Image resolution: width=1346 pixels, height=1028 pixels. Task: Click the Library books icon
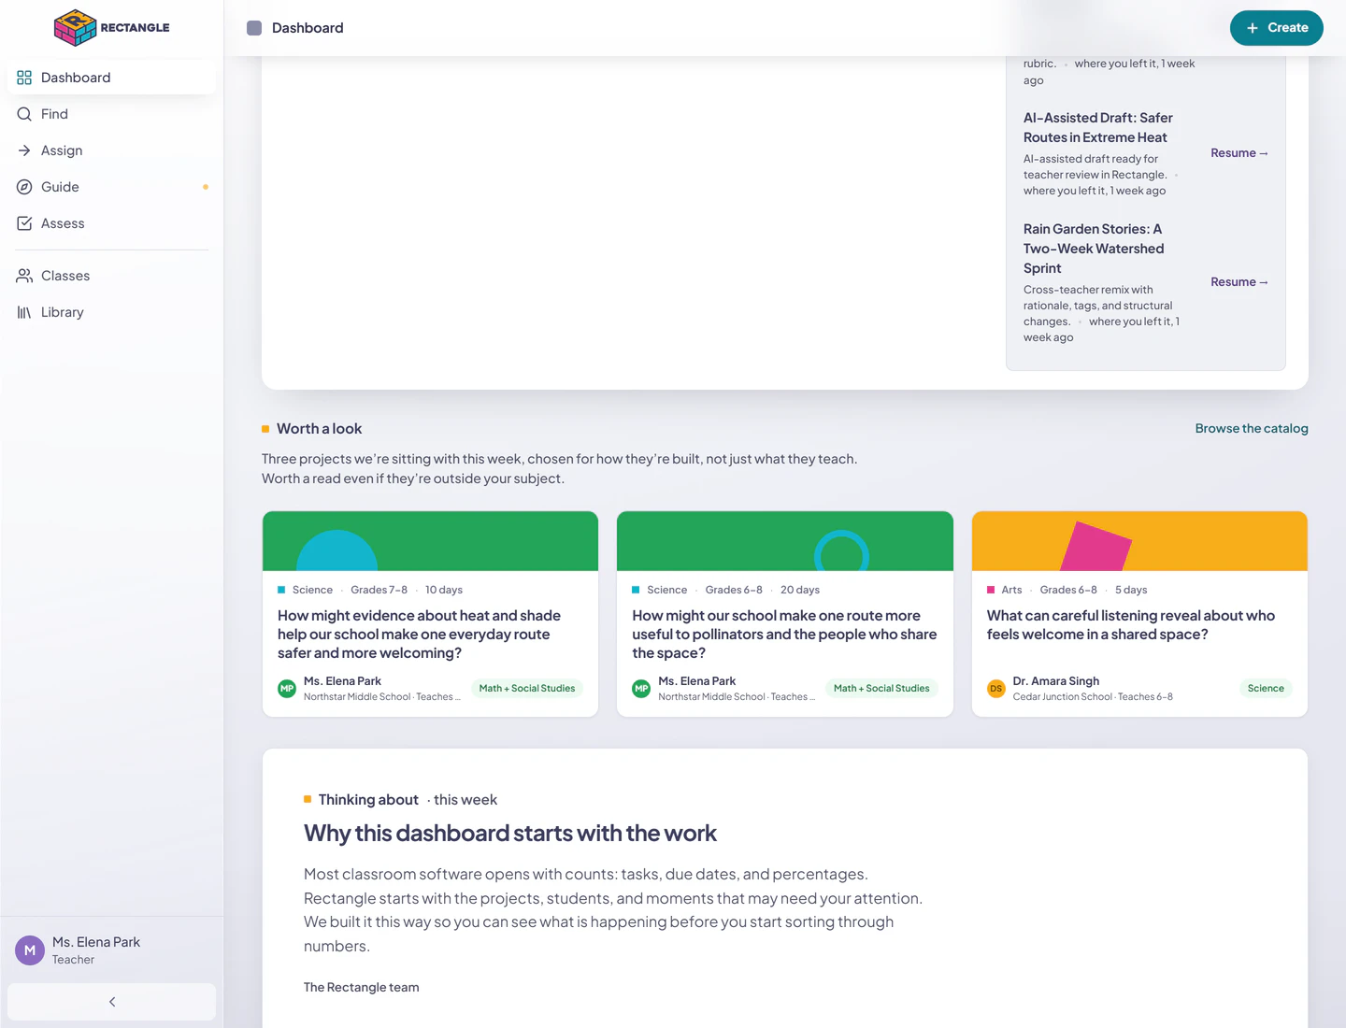(x=24, y=312)
